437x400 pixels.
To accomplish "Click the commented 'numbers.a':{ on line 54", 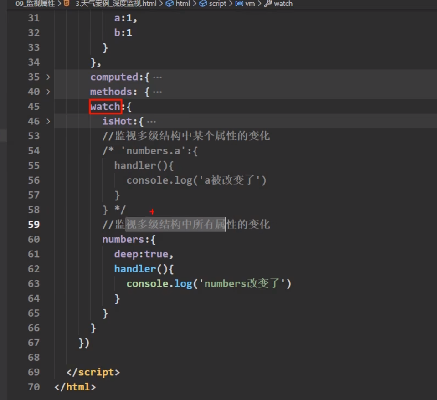I will pyautogui.click(x=150, y=151).
